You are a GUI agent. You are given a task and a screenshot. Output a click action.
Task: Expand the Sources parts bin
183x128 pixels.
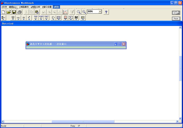tap(13, 18)
